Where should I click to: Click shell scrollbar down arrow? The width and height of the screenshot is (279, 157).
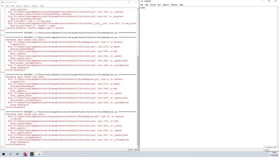point(138,147)
